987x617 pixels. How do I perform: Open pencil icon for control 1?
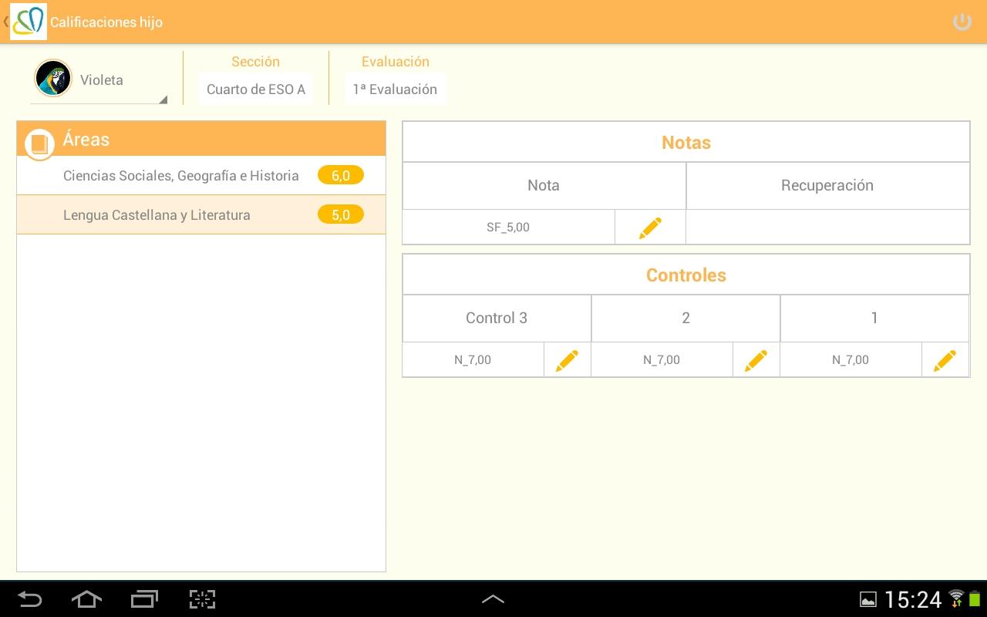945,360
